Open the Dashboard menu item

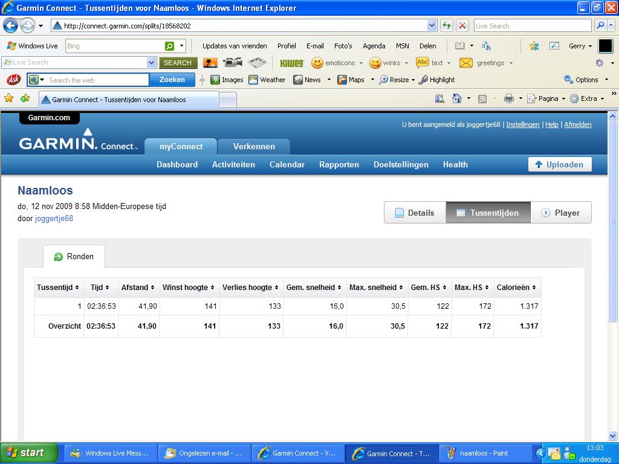[177, 164]
